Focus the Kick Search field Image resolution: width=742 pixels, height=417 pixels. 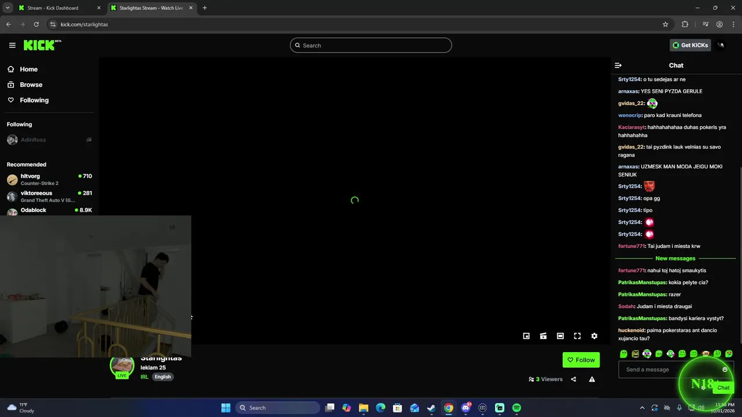coord(371,45)
